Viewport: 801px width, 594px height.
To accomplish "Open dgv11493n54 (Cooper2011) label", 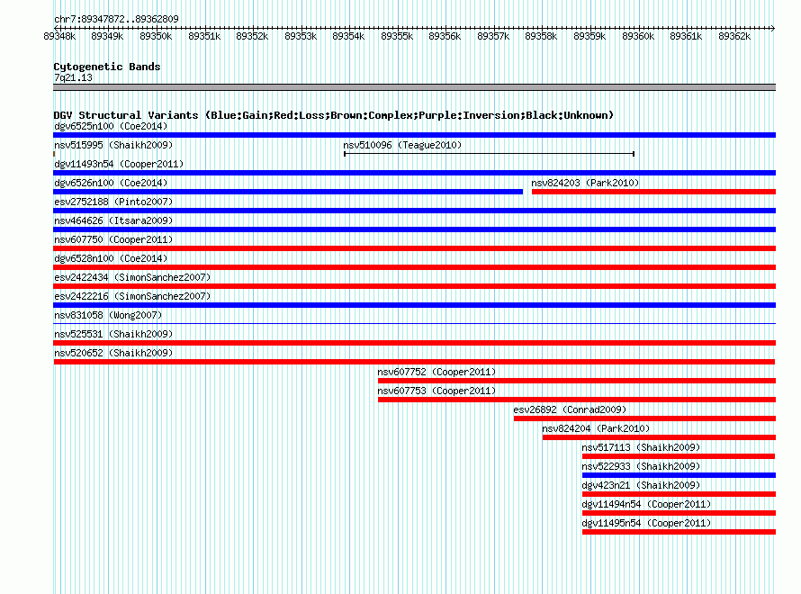I will [x=119, y=164].
